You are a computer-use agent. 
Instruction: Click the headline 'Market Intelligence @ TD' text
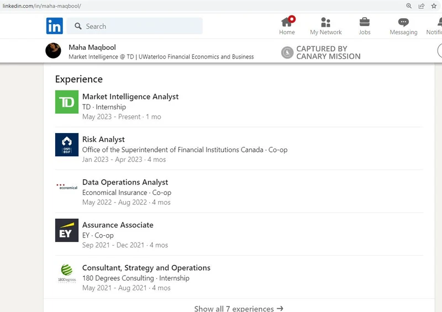101,57
